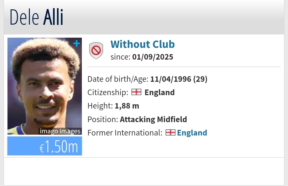Click the bold England citizenship text
288x186 pixels.
click(159, 92)
